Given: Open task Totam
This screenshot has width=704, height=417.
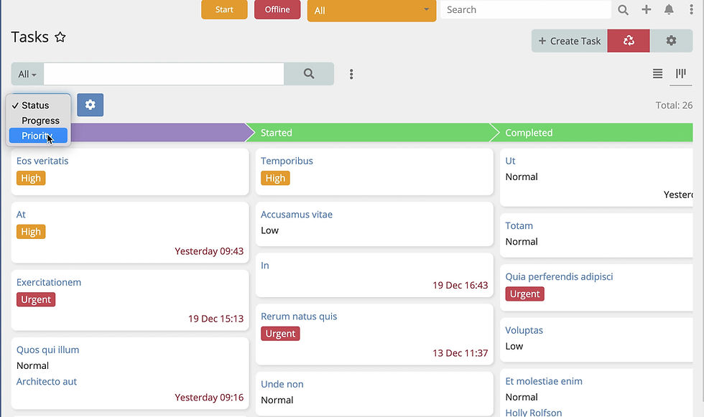Looking at the screenshot, I should (x=519, y=226).
